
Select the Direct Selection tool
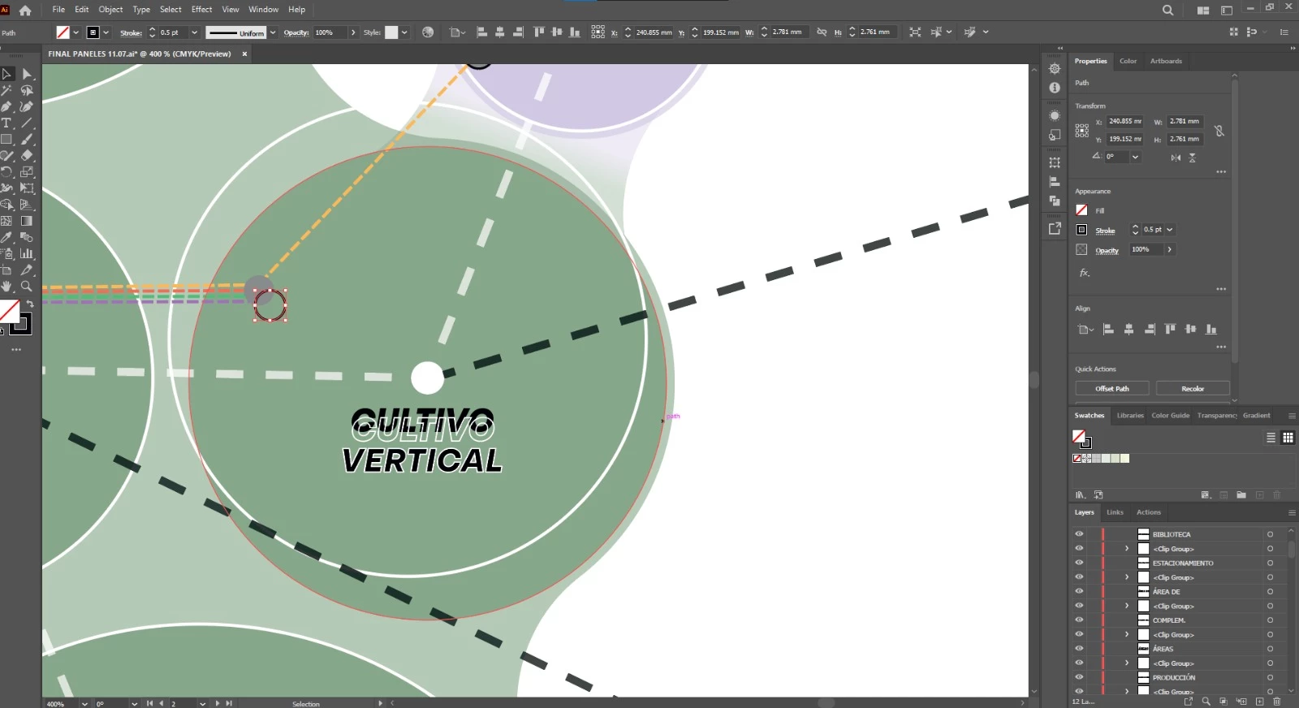pyautogui.click(x=27, y=74)
